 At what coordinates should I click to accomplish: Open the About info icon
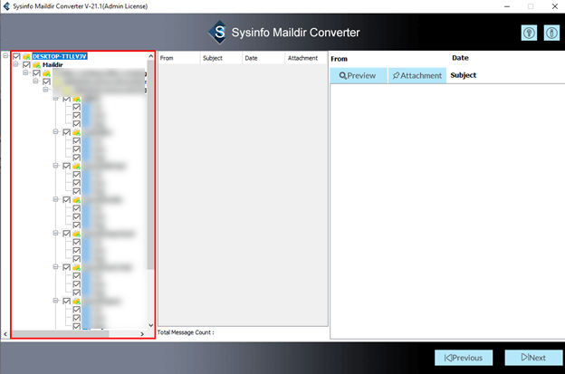(551, 34)
